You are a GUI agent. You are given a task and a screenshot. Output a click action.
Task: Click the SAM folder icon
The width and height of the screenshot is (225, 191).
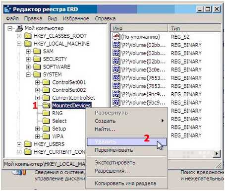(x=37, y=51)
